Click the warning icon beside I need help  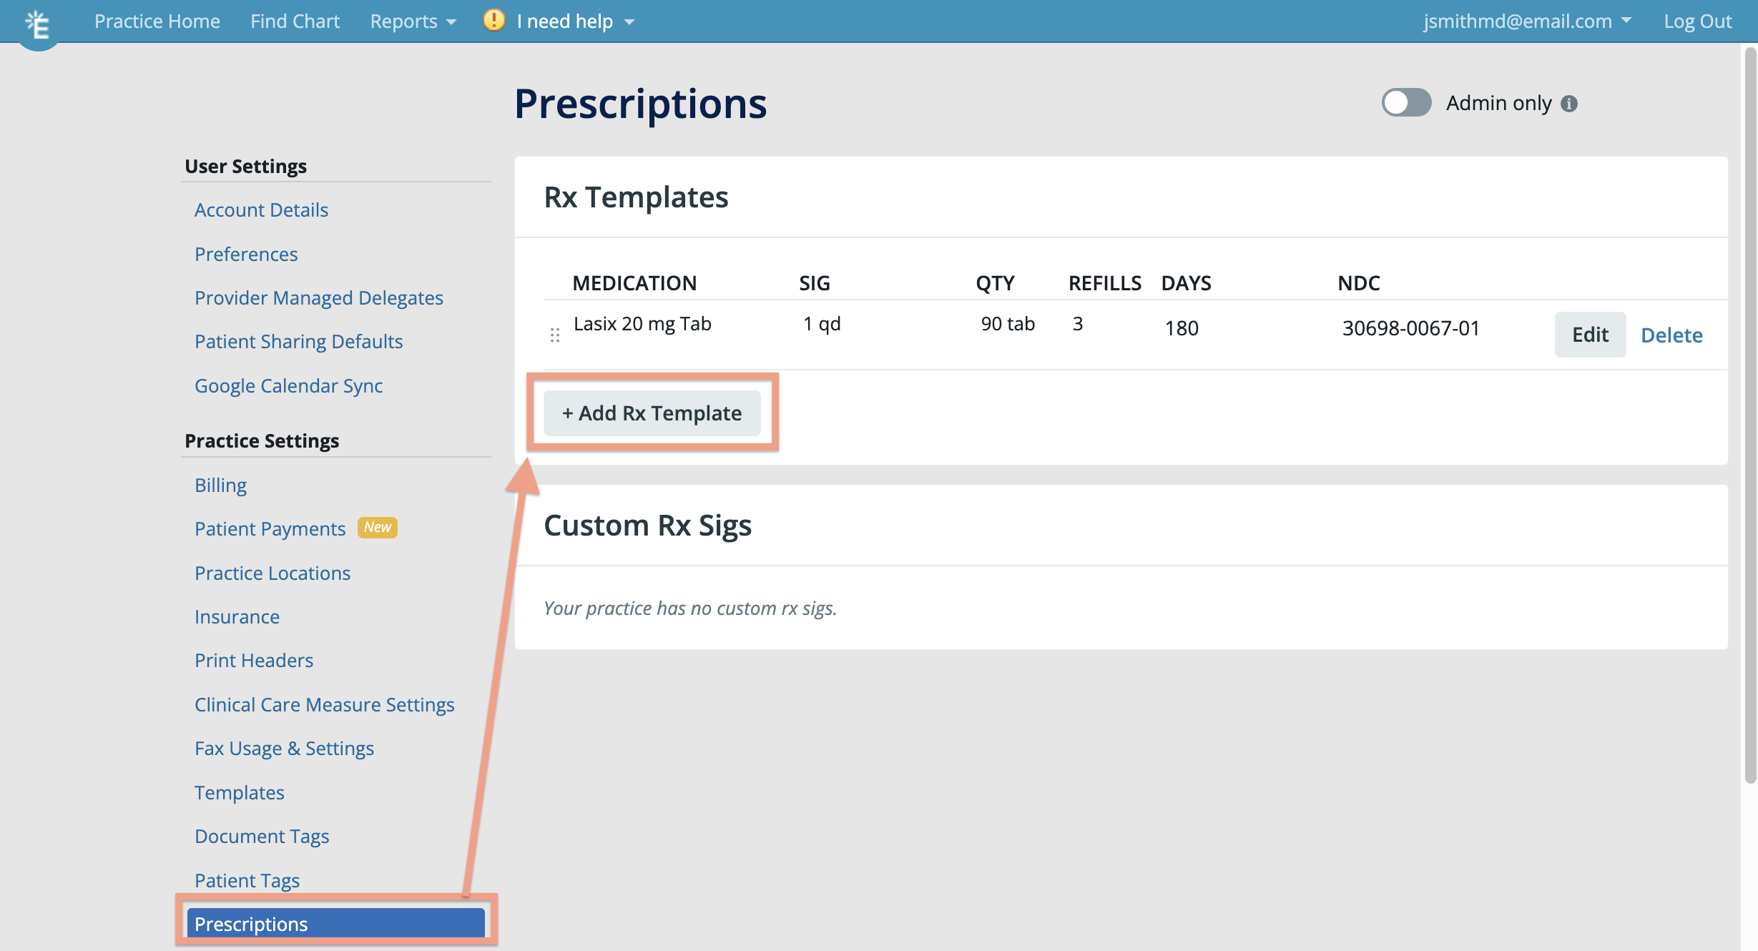click(x=493, y=21)
